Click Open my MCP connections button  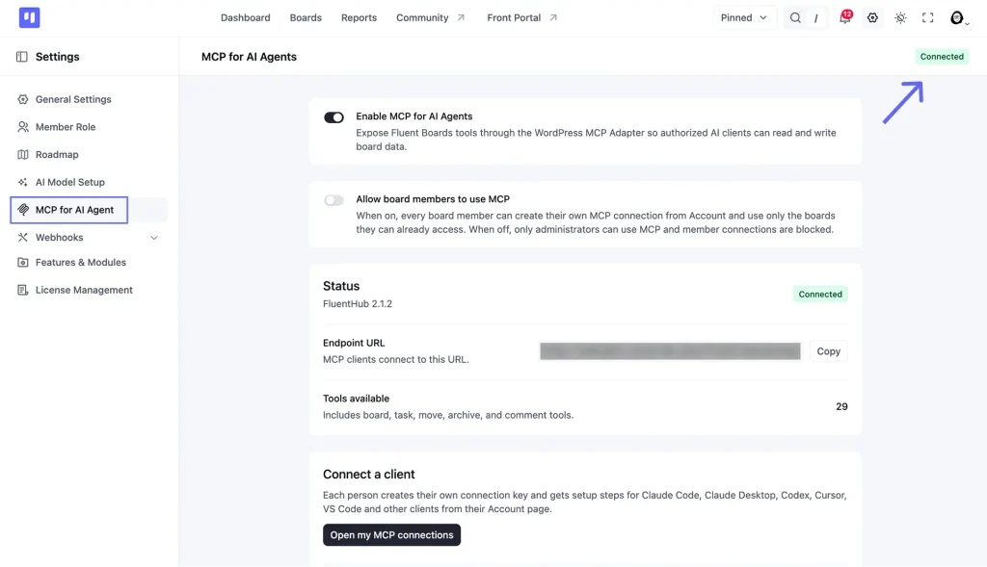click(x=391, y=535)
